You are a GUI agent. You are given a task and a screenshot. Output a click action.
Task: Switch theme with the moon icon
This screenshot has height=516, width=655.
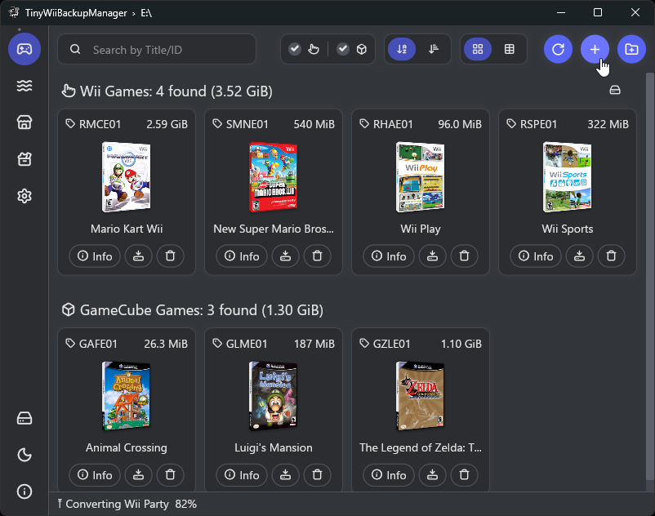click(x=25, y=455)
